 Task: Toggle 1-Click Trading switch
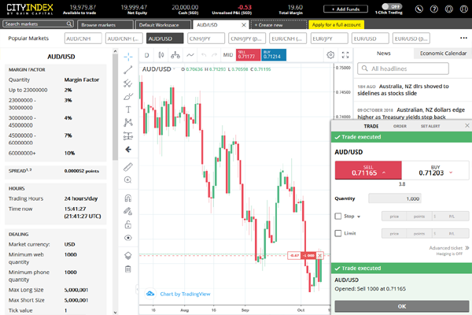point(392,6)
